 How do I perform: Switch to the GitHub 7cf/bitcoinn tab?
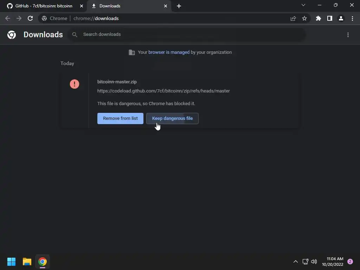click(43, 6)
